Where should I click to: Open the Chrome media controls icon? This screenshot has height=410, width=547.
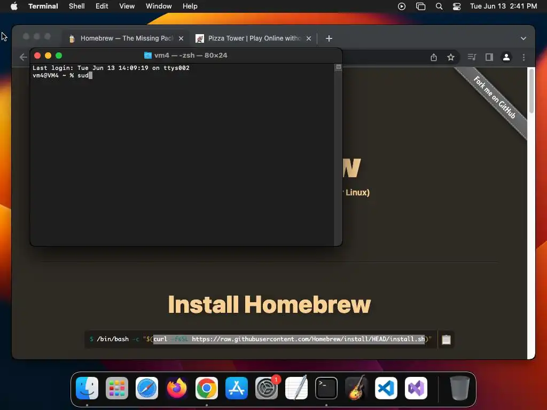pyautogui.click(x=472, y=57)
